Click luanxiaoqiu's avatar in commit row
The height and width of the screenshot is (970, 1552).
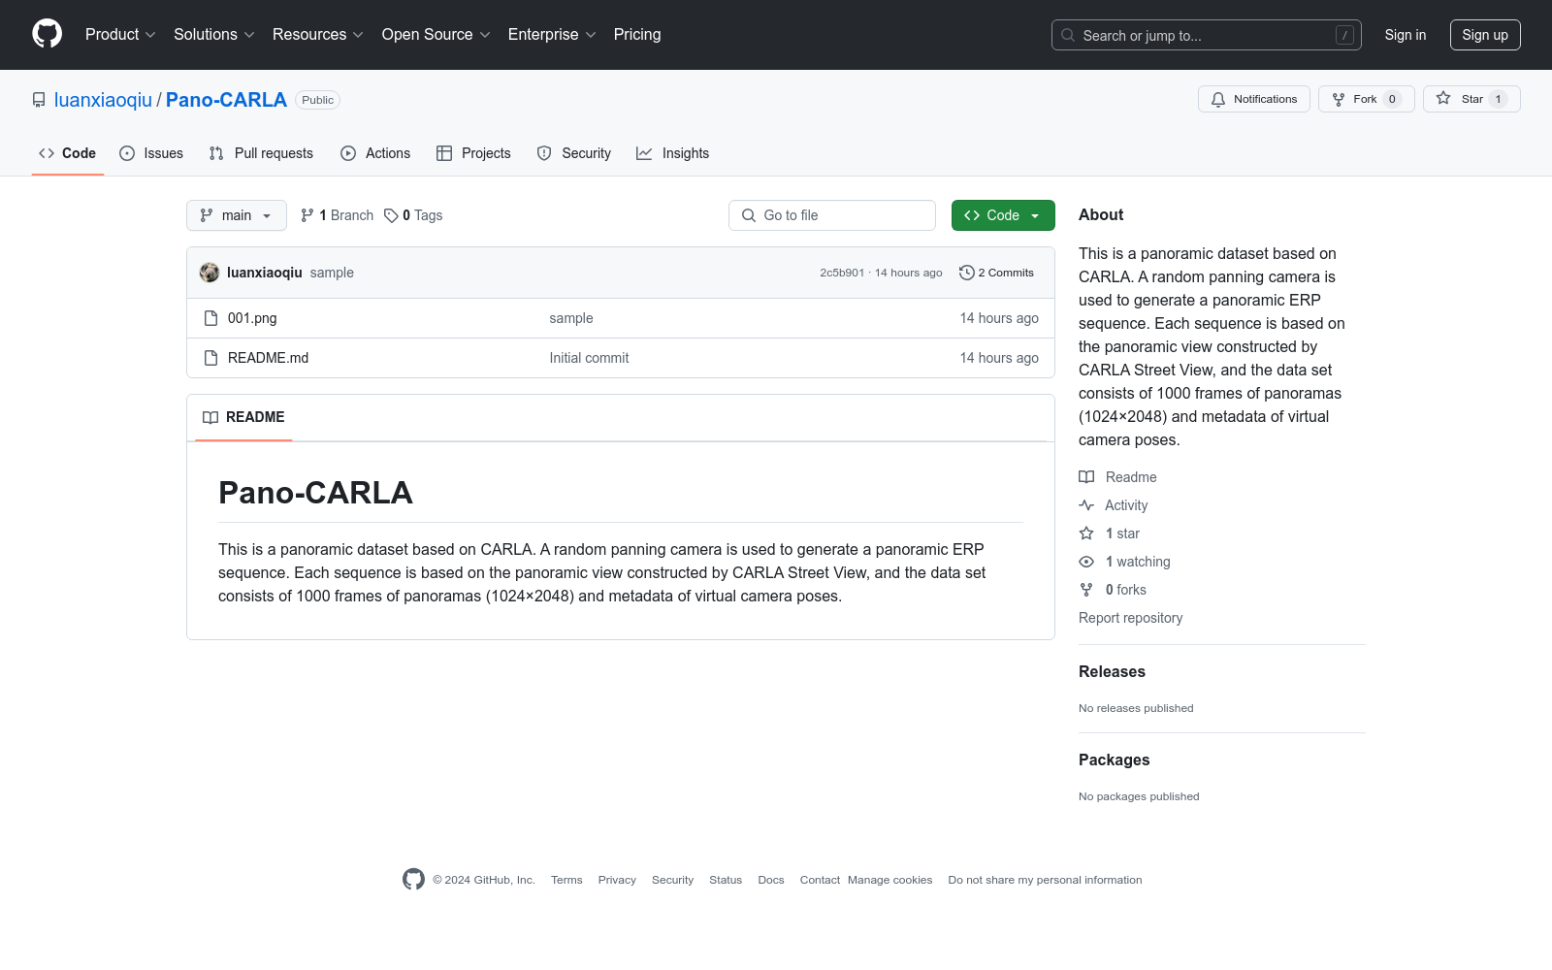tap(210, 273)
